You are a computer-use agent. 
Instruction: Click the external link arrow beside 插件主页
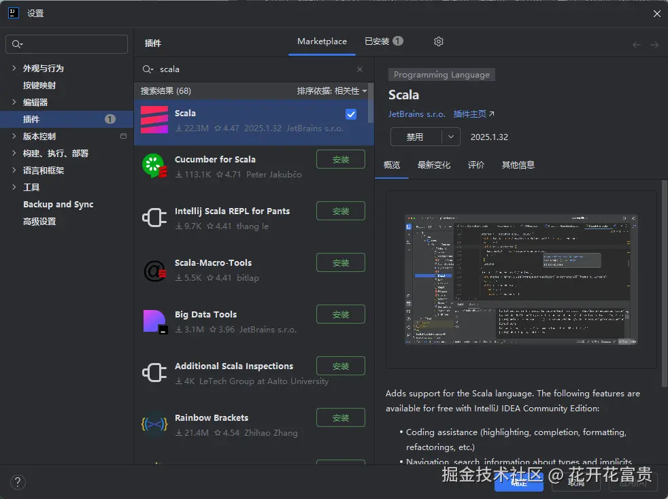pyautogui.click(x=492, y=114)
